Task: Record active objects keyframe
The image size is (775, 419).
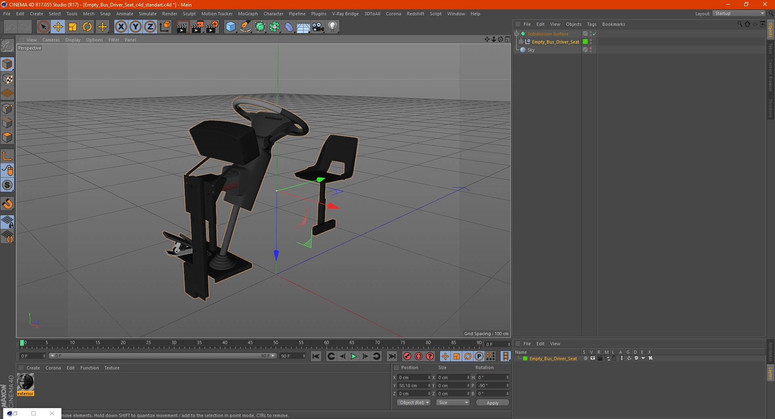Action: pos(407,356)
